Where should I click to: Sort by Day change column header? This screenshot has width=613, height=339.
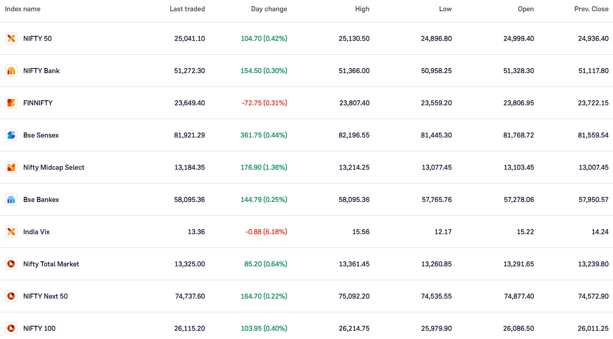(x=269, y=9)
